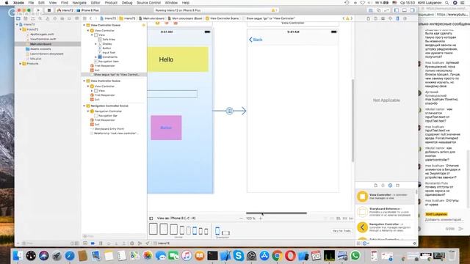Viewport: 470px width, 264px height.
Task: Open Spotlight search in the menu bar
Action: [447, 3]
